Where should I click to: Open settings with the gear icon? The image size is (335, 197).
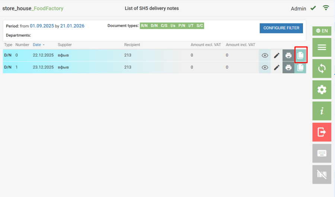coord(322,90)
